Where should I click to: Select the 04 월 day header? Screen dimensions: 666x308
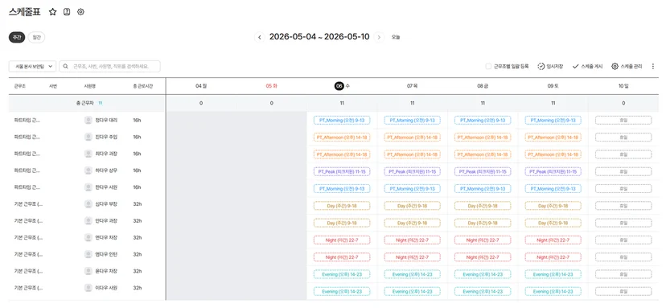[201, 86]
